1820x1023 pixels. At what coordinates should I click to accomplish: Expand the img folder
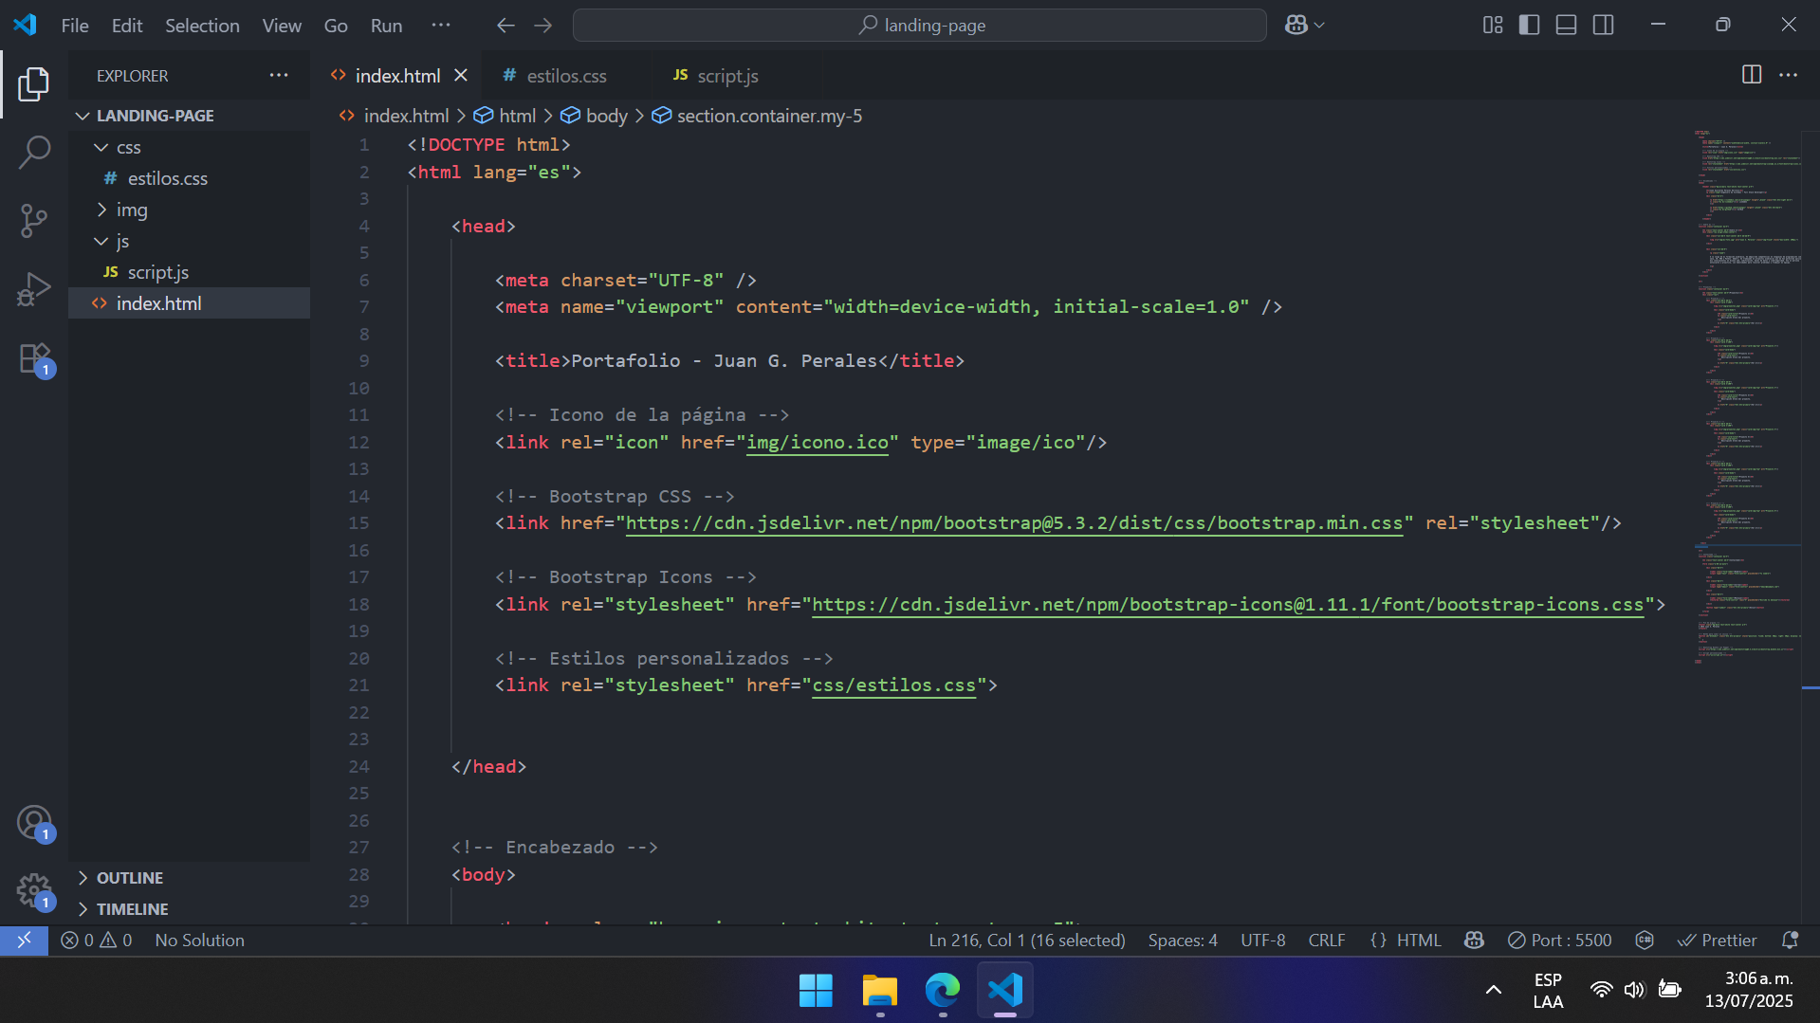pyautogui.click(x=190, y=210)
